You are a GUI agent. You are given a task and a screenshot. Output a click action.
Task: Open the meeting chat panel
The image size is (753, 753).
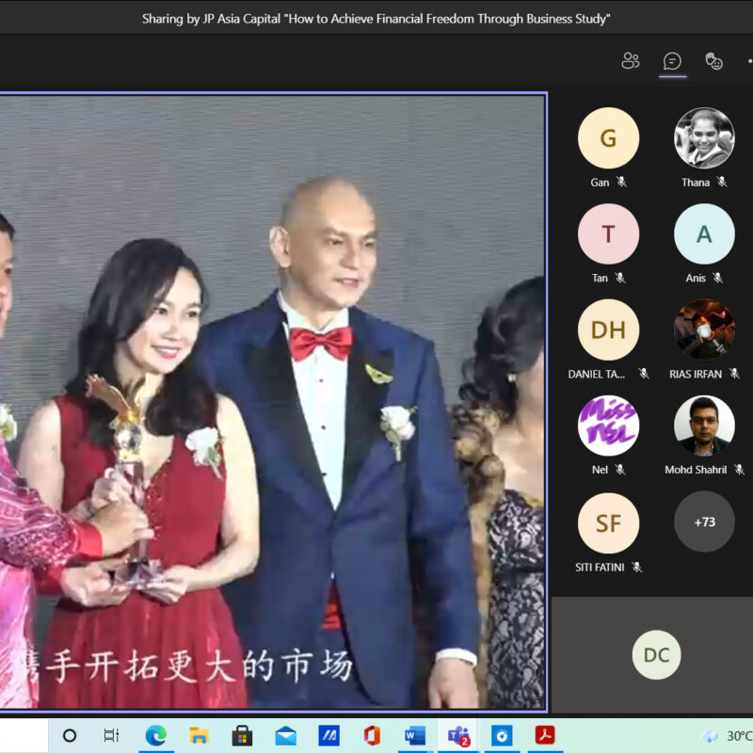672,61
